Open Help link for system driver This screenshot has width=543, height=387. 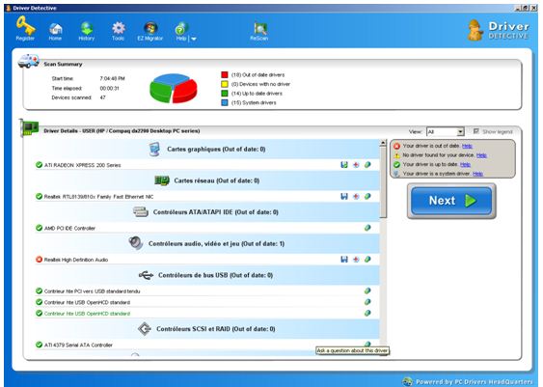[477, 174]
